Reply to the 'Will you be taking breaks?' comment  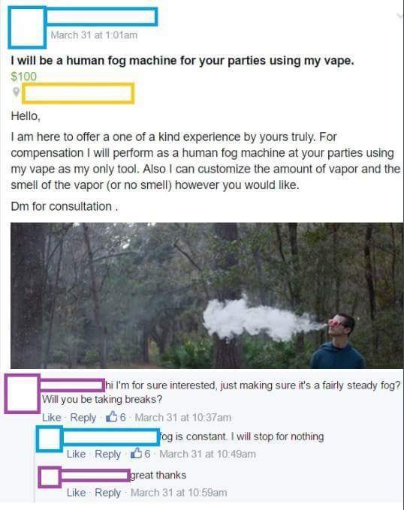(x=83, y=417)
